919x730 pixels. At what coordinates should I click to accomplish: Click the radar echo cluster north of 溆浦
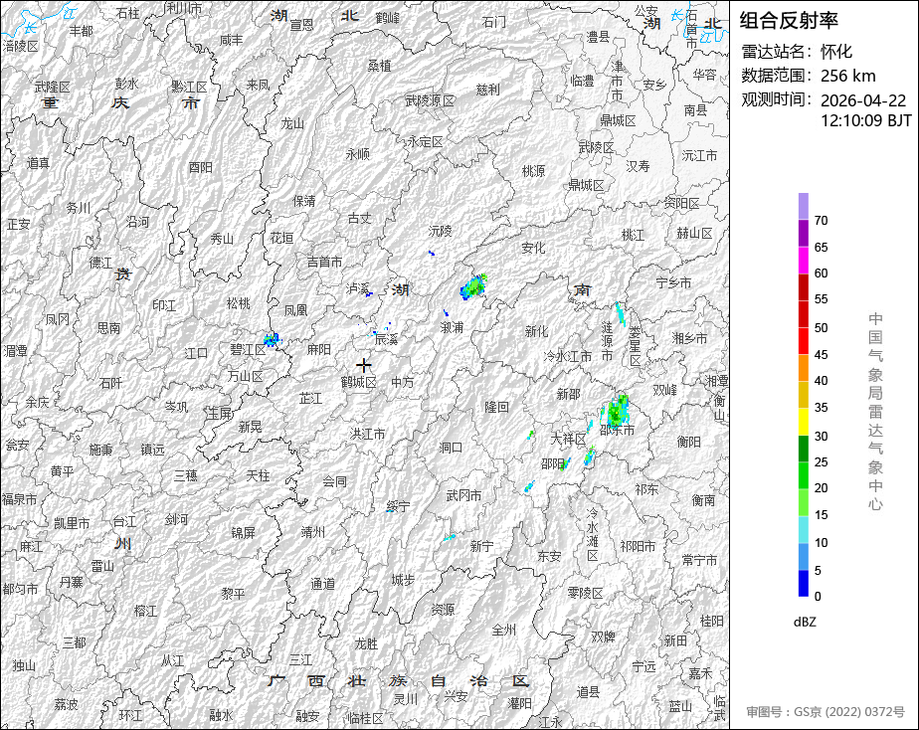pos(473,286)
